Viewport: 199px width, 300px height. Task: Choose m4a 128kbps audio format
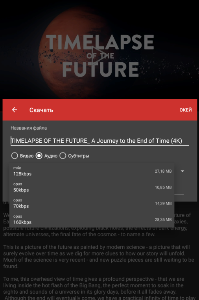[x=92, y=171]
